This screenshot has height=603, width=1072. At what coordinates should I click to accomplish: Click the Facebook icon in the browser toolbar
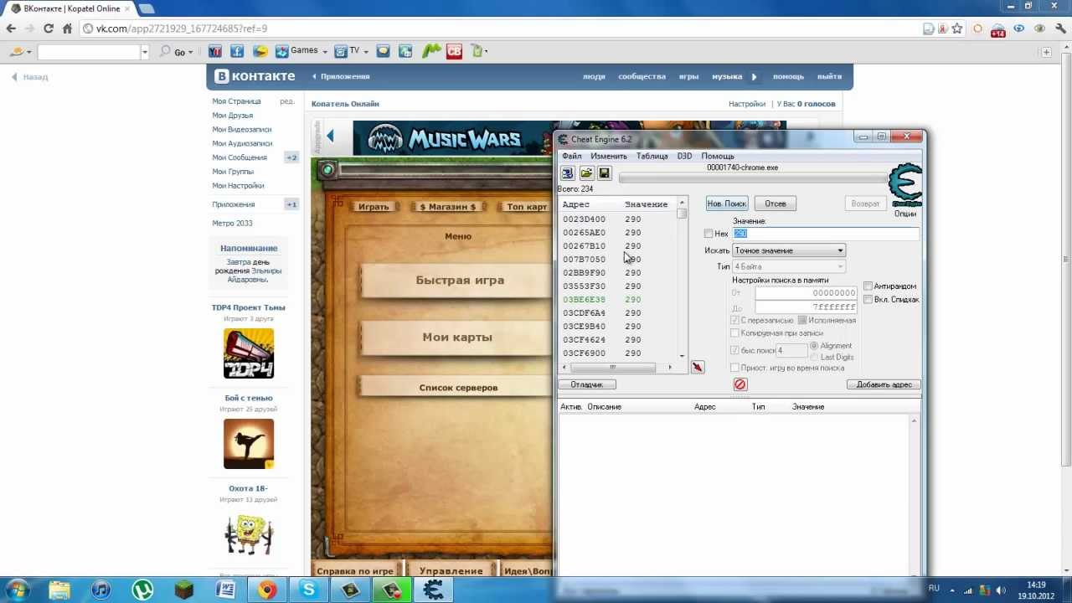(237, 51)
